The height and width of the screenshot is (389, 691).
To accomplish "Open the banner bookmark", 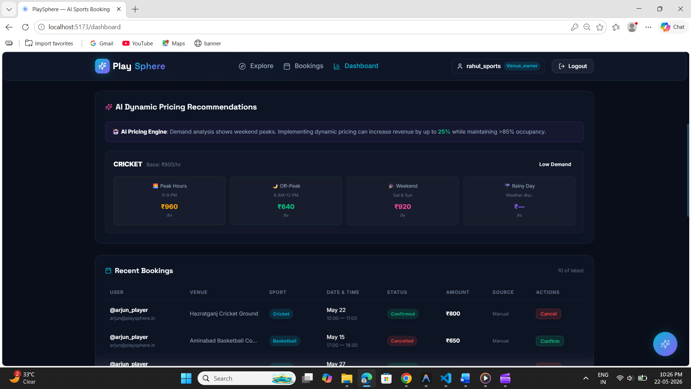I will 208,43.
